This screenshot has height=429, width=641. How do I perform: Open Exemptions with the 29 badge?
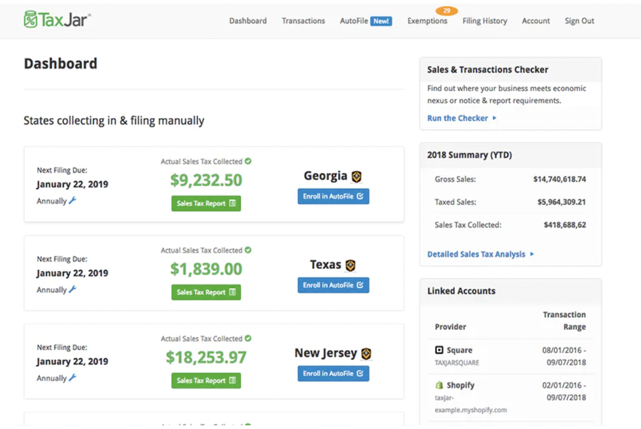point(427,21)
